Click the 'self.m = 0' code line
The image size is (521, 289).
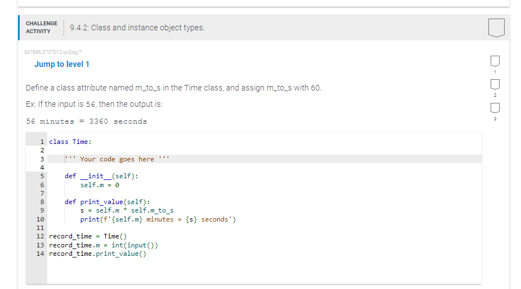click(100, 184)
